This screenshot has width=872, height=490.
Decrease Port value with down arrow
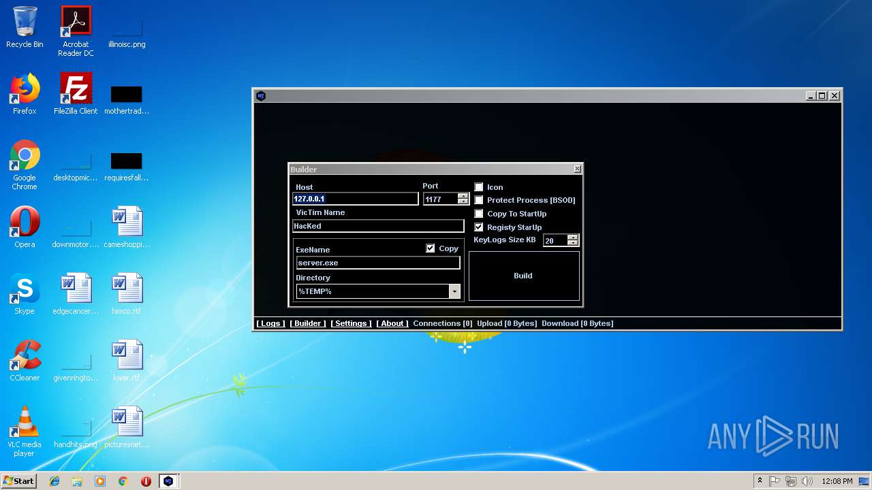463,201
